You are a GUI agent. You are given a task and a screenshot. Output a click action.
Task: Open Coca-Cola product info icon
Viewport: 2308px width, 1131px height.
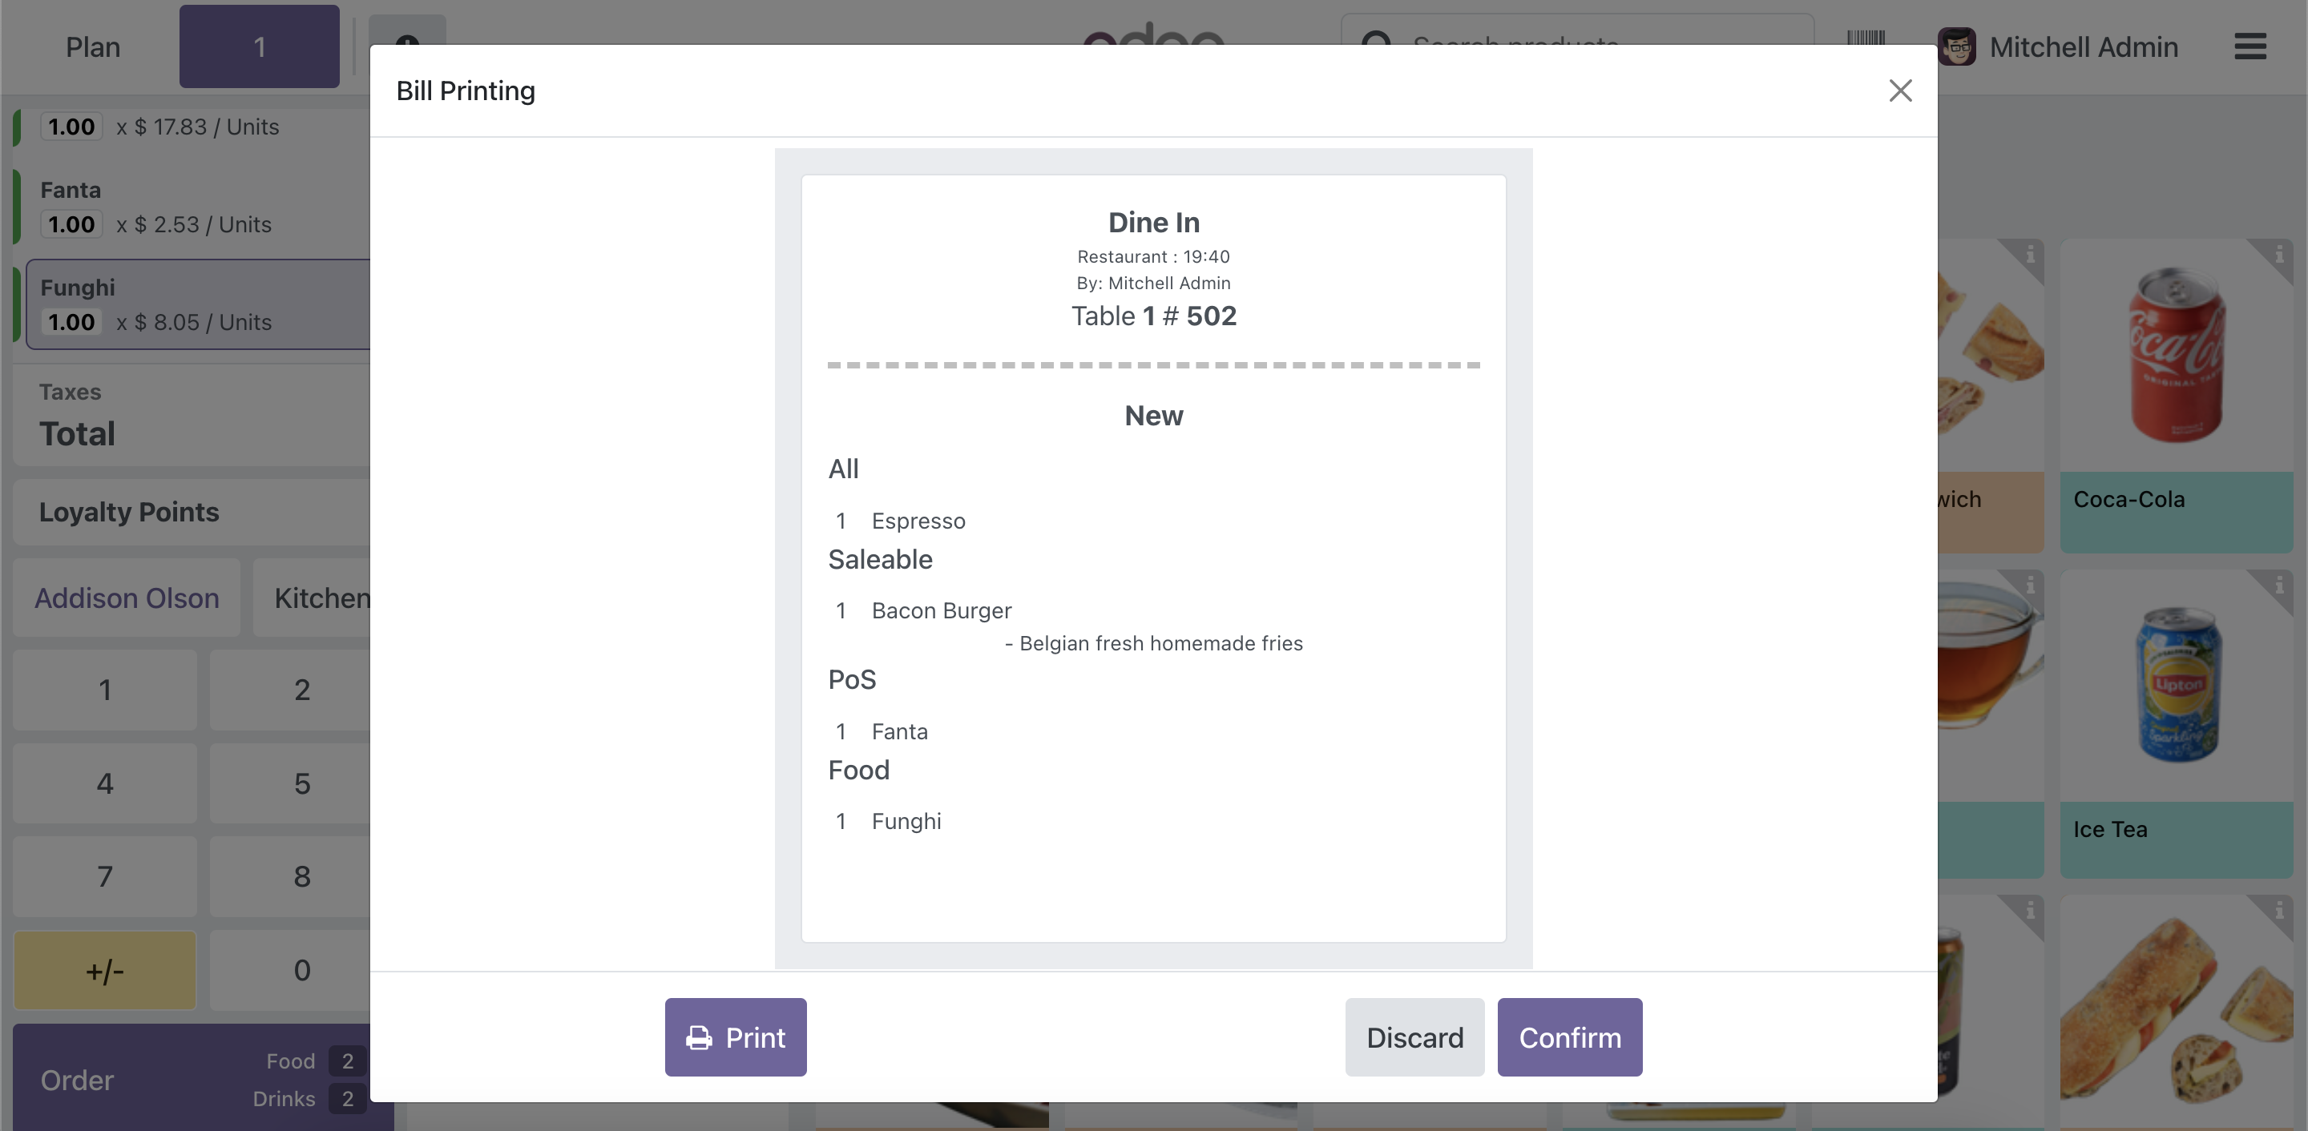click(x=2278, y=256)
